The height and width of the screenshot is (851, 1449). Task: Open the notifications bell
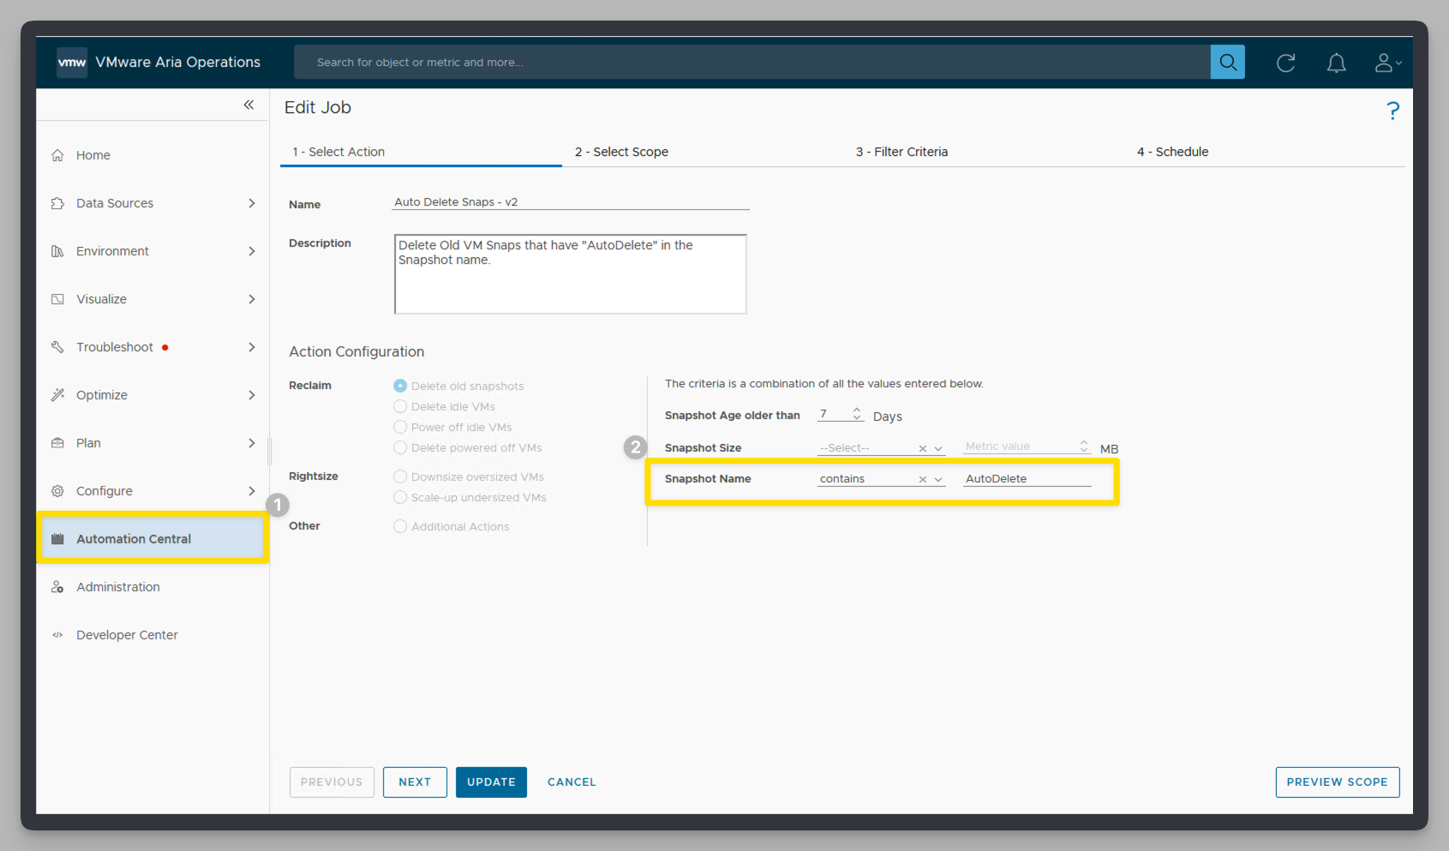pos(1336,63)
